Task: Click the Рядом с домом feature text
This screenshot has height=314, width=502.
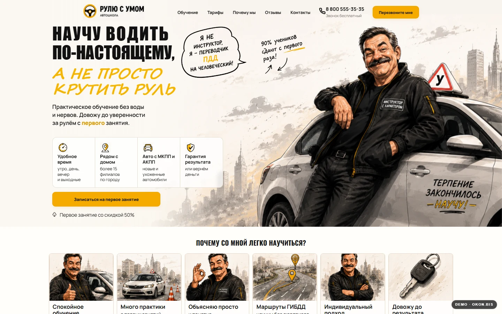Action: pos(109,159)
